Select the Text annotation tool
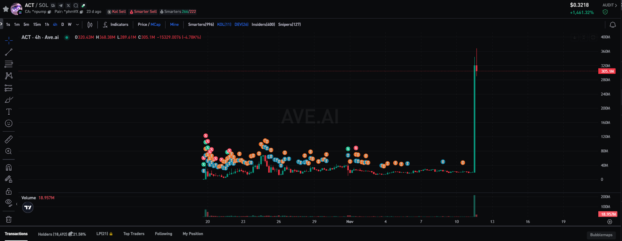 (x=9, y=112)
